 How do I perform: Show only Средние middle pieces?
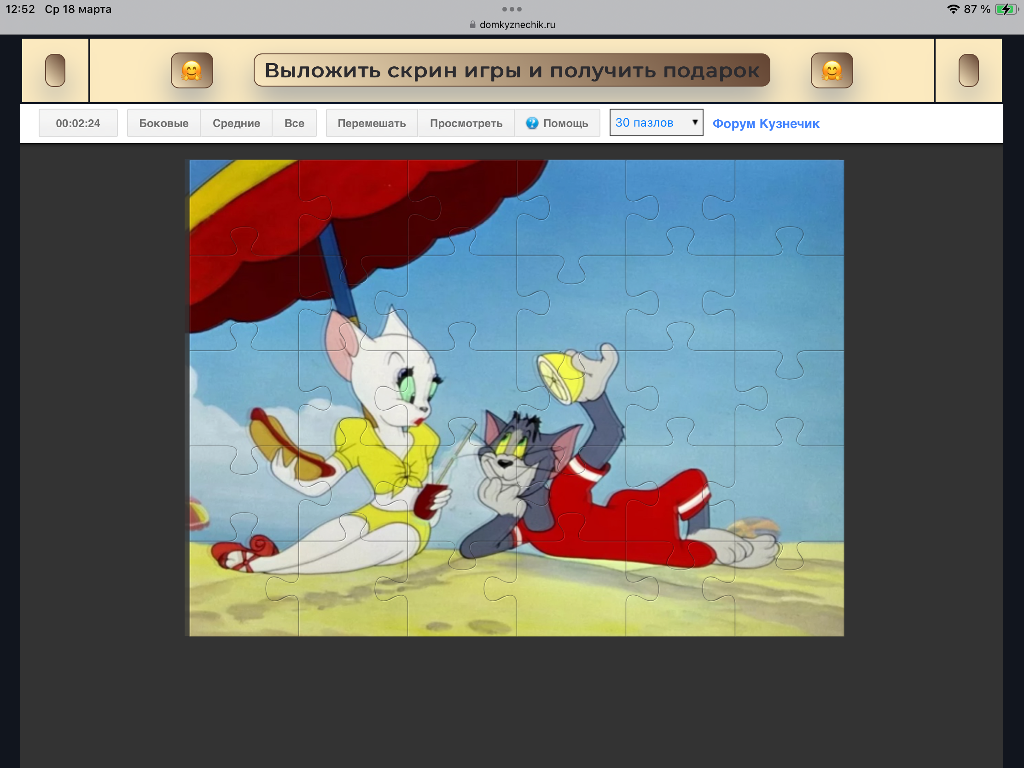tap(236, 123)
